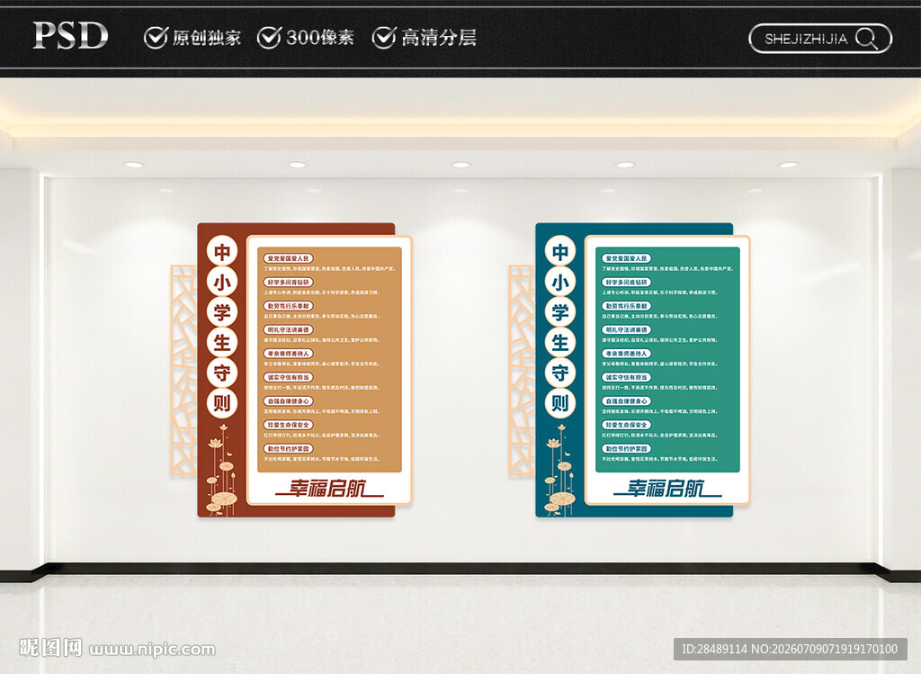
Task: Click 珍爱生命保安全 heading on brown board
Action: coord(288,425)
